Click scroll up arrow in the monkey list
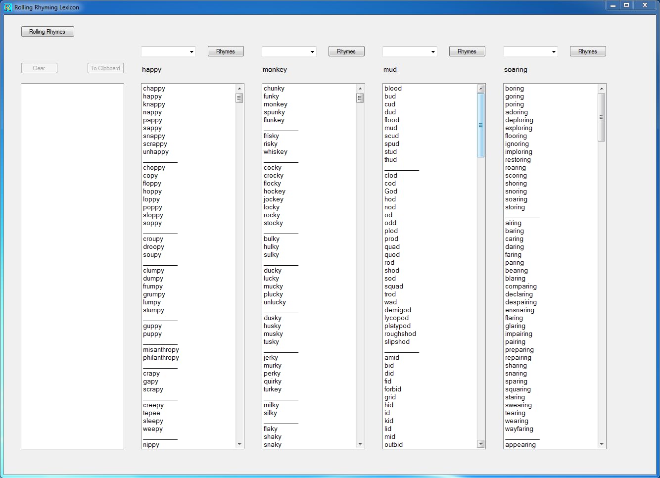This screenshot has height=478, width=660. coord(360,89)
